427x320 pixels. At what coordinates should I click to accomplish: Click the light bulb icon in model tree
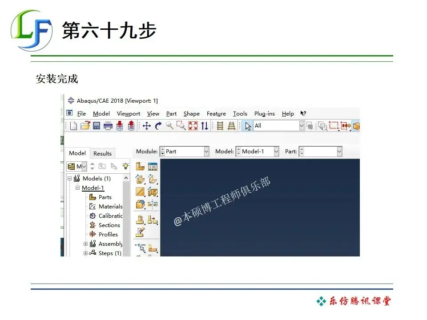[x=125, y=166]
